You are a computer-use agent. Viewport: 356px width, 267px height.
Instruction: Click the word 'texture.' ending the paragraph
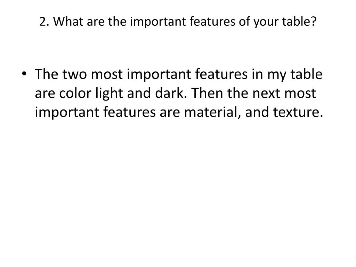(x=298, y=113)
